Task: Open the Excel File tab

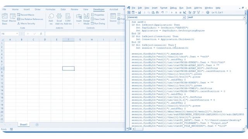Action: [4, 9]
